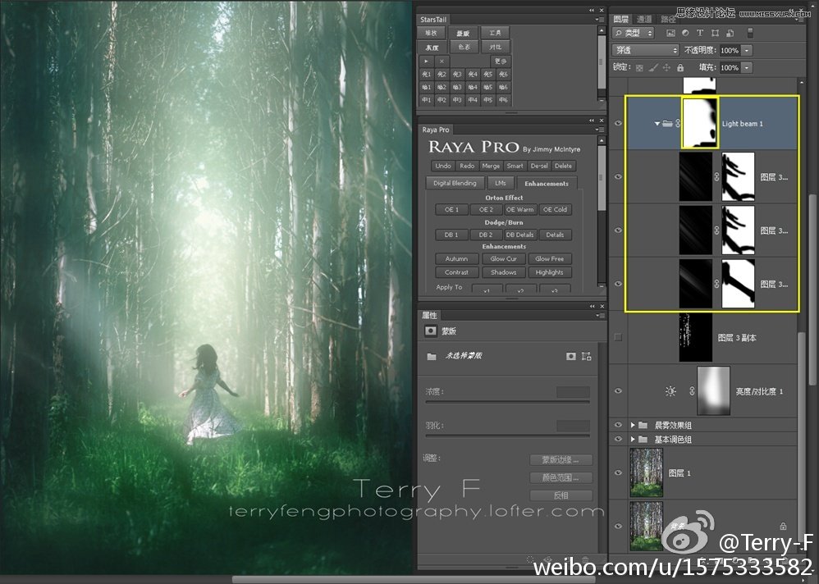The image size is (819, 584).
Task: Click the 羽化 feather slider track
Action: 508,436
